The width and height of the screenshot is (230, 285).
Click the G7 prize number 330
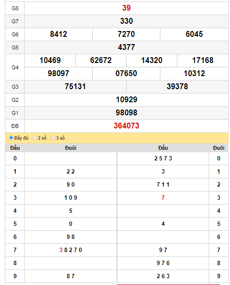pyautogui.click(x=126, y=21)
